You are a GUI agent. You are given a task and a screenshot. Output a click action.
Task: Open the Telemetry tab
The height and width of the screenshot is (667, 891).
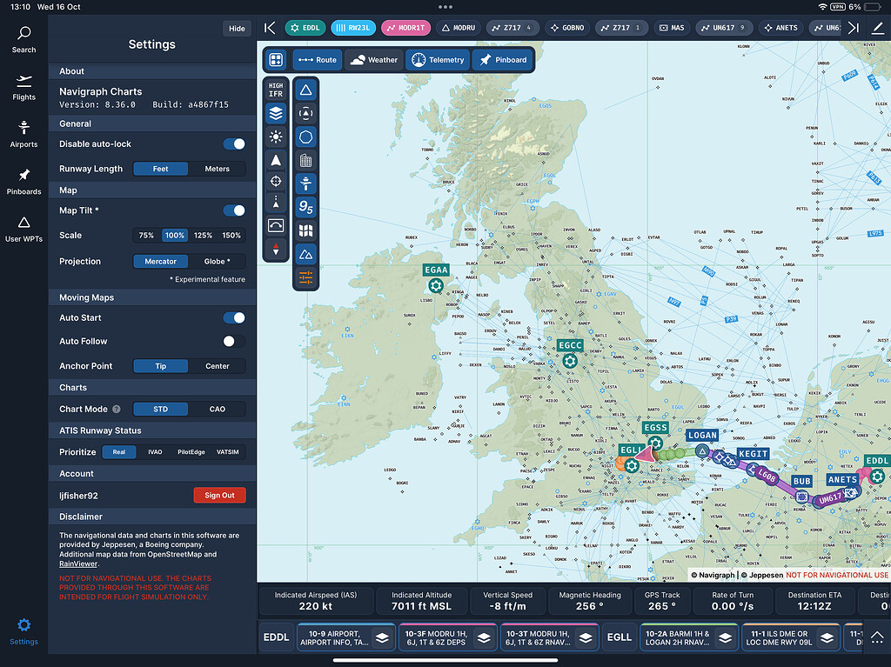point(438,59)
